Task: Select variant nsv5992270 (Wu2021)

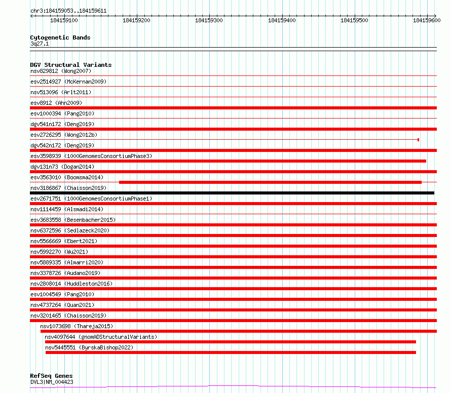Action: point(59,252)
